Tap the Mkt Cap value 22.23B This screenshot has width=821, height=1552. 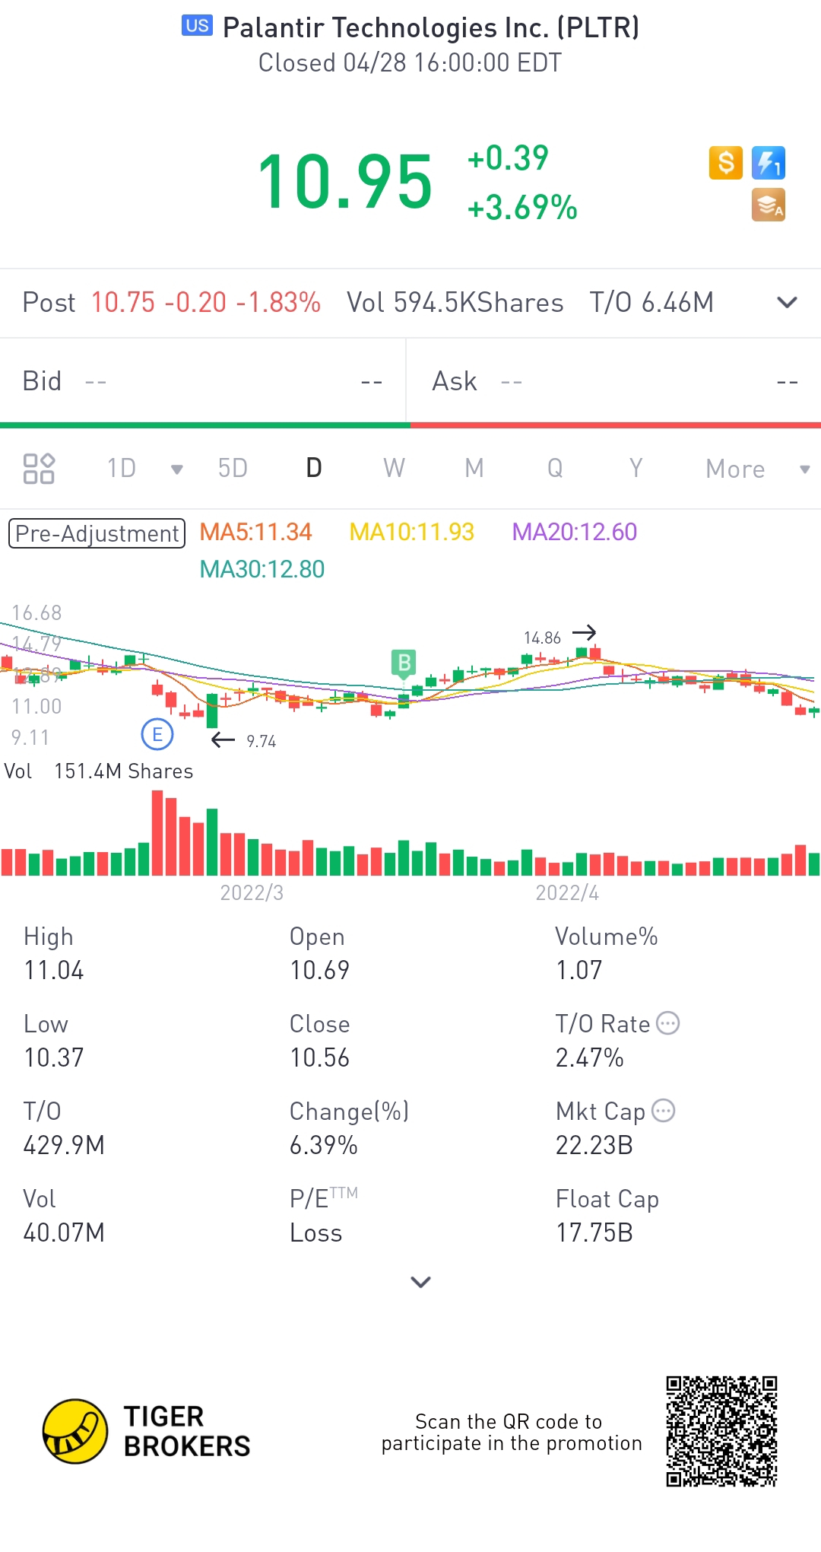(x=594, y=1145)
